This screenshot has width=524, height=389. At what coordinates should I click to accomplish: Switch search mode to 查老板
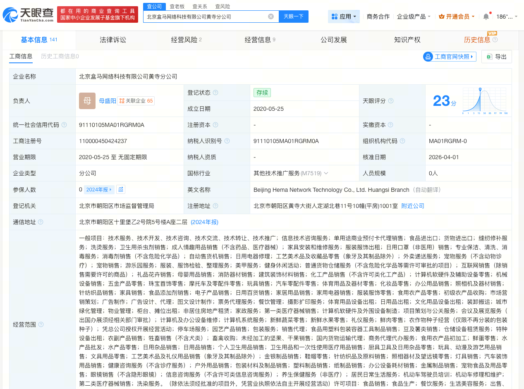(x=177, y=6)
